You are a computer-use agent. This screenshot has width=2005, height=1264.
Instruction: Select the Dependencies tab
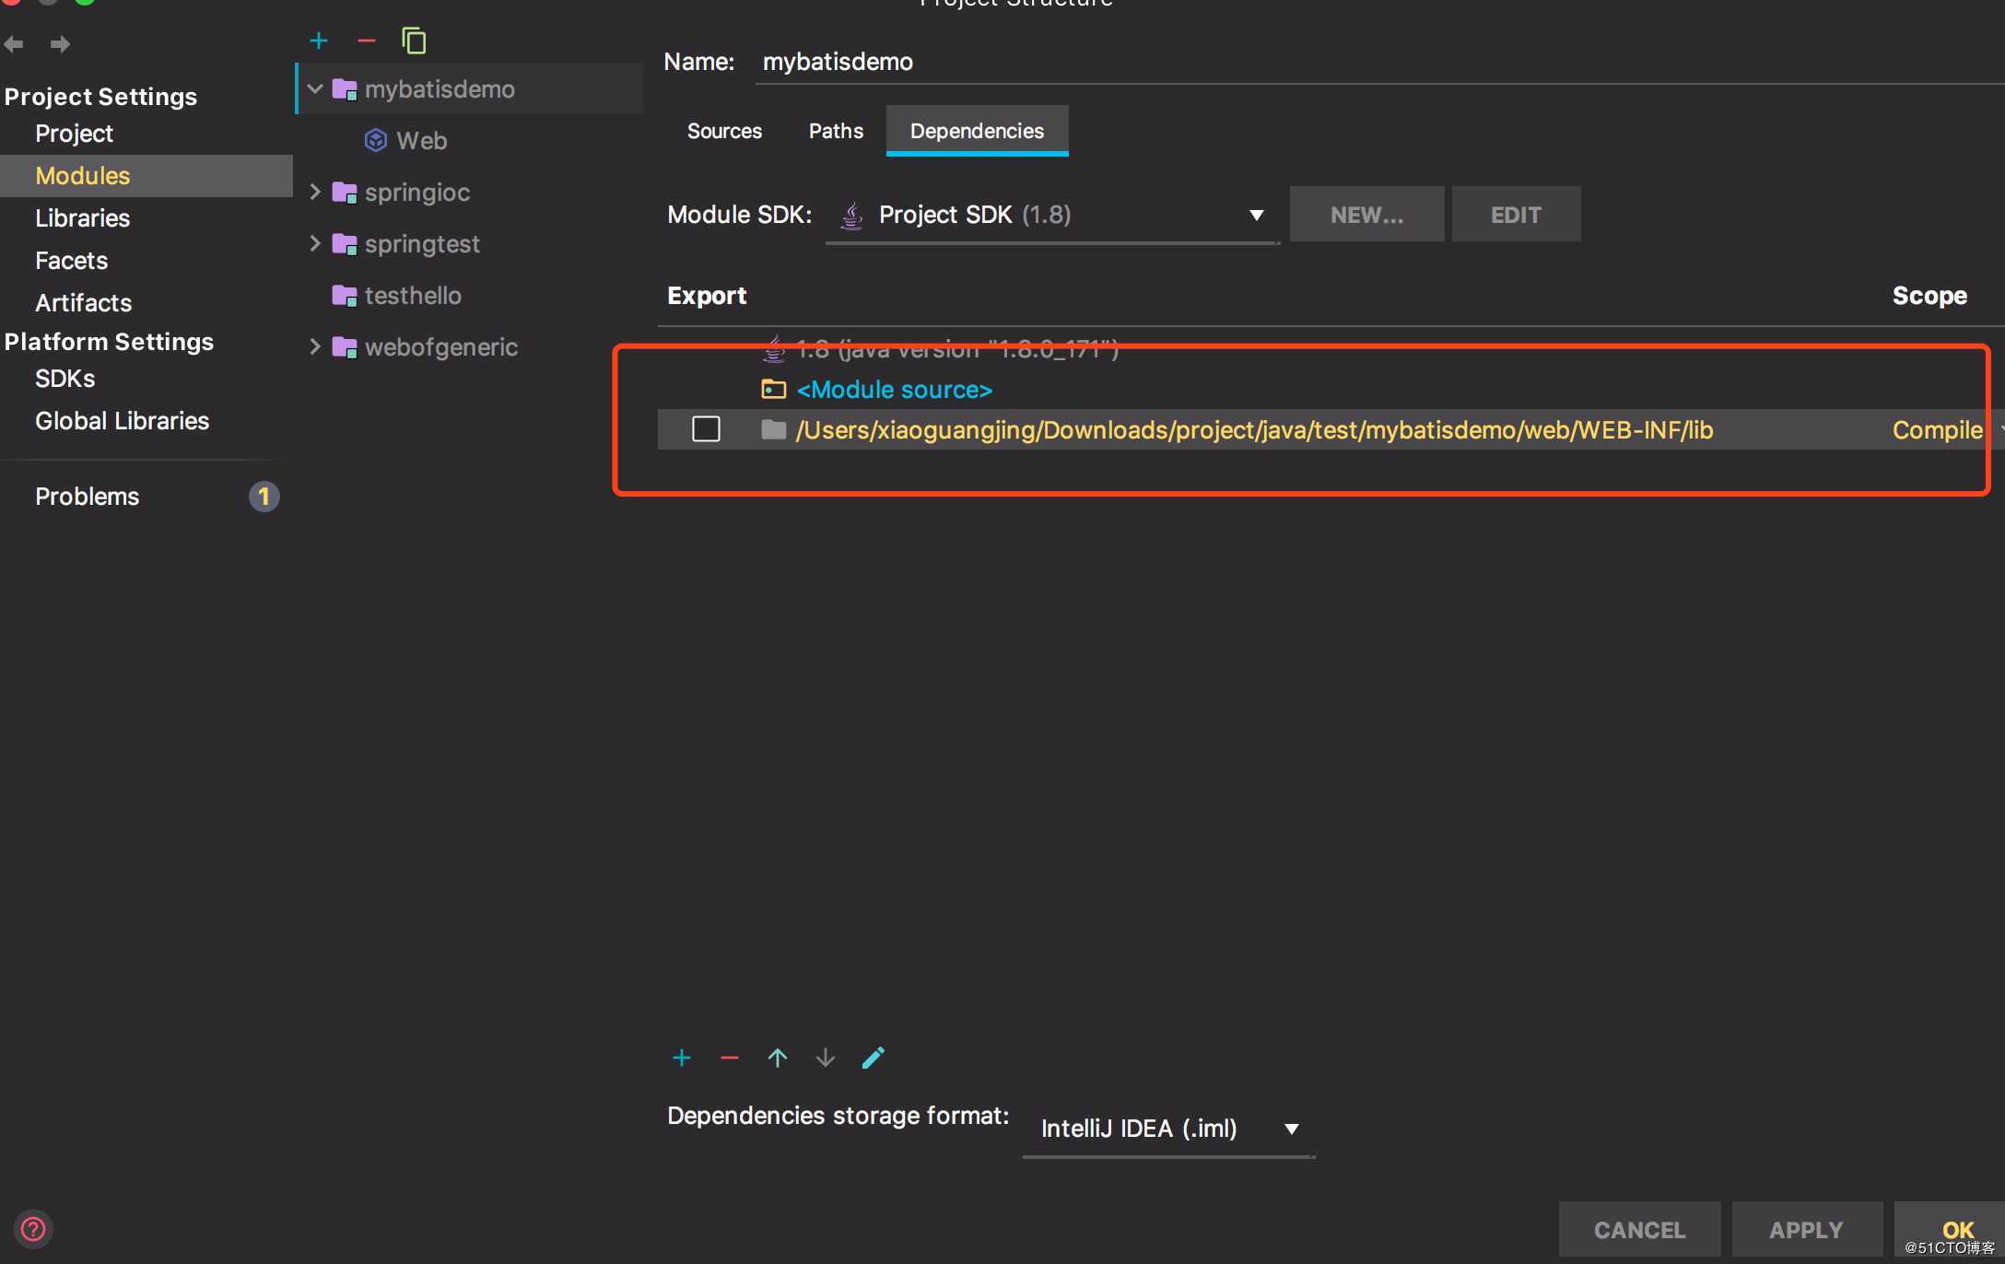coord(977,131)
